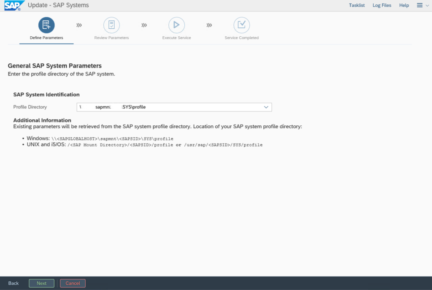Select the Service Completed step icon
Image resolution: width=432 pixels, height=290 pixels.
point(242,25)
